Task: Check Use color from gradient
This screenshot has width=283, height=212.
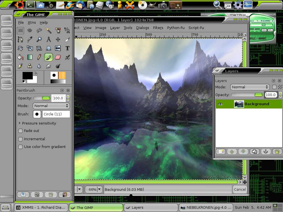Action: pos(20,147)
